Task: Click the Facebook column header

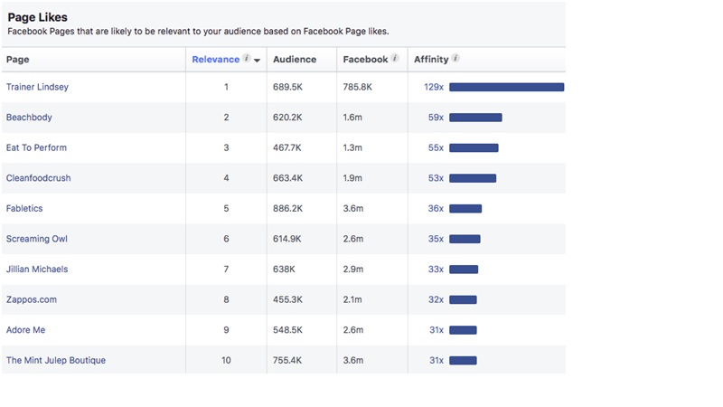Action: (365, 60)
